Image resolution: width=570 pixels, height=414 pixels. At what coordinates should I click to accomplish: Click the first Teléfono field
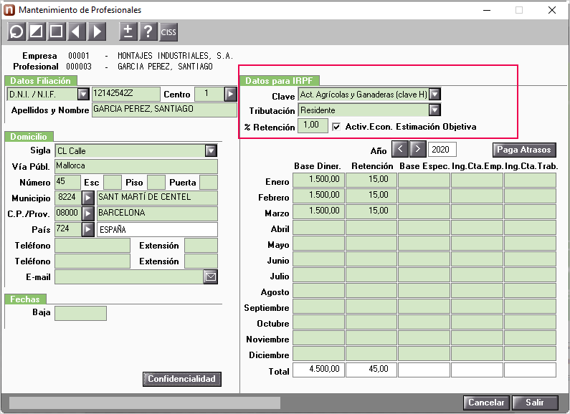point(92,245)
